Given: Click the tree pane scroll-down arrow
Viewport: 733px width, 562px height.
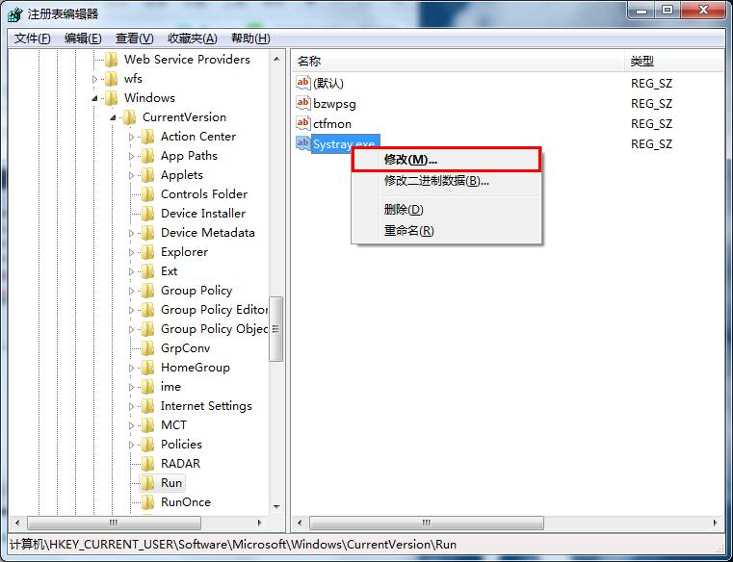Looking at the screenshot, I should pyautogui.click(x=276, y=506).
